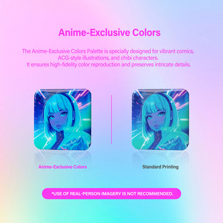Click the "It ensures high-fidelity color reproduction" line
The width and height of the screenshot is (223, 223).
tap(109, 64)
